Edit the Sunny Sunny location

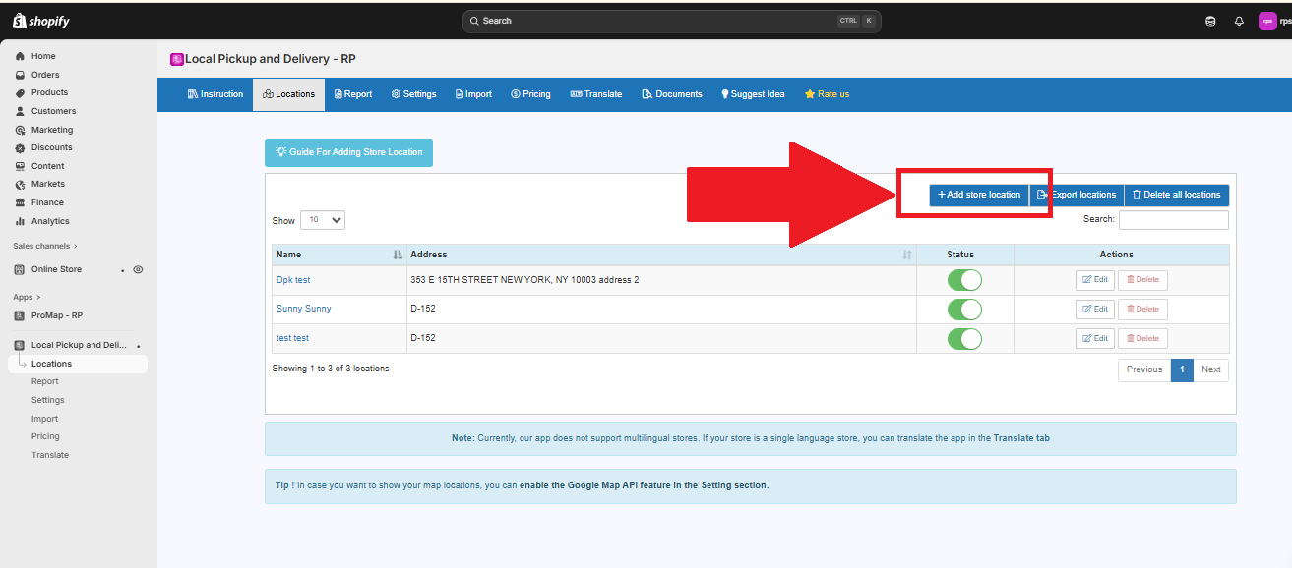click(1095, 310)
